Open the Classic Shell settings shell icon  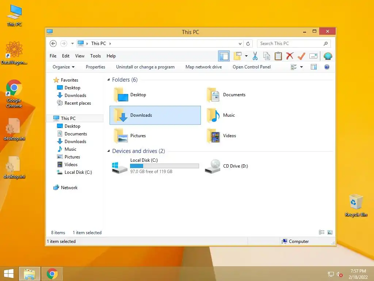point(328,56)
